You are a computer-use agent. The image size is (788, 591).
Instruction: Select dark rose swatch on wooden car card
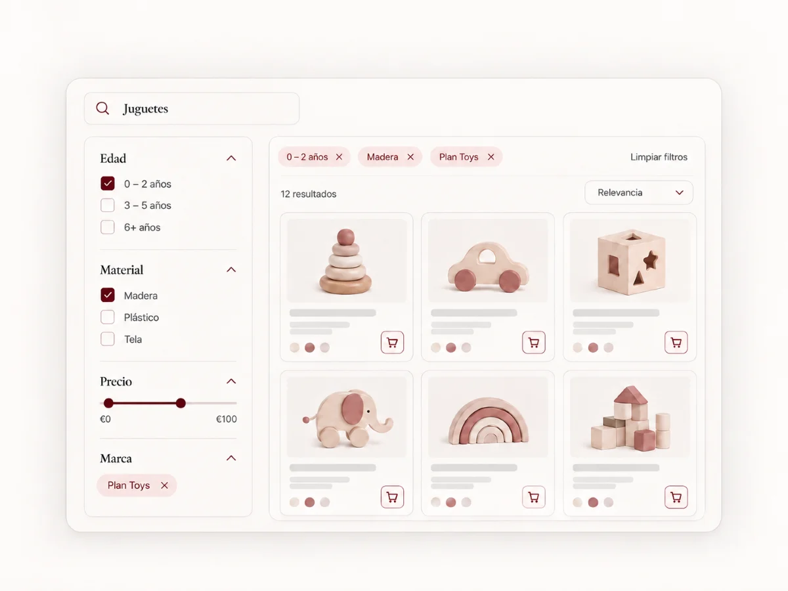451,347
